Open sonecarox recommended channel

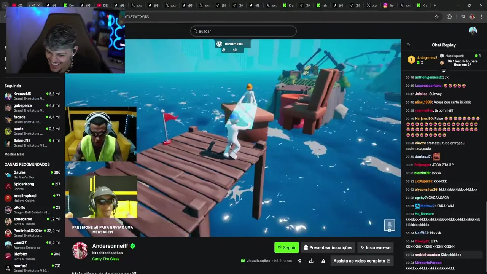(x=32, y=221)
